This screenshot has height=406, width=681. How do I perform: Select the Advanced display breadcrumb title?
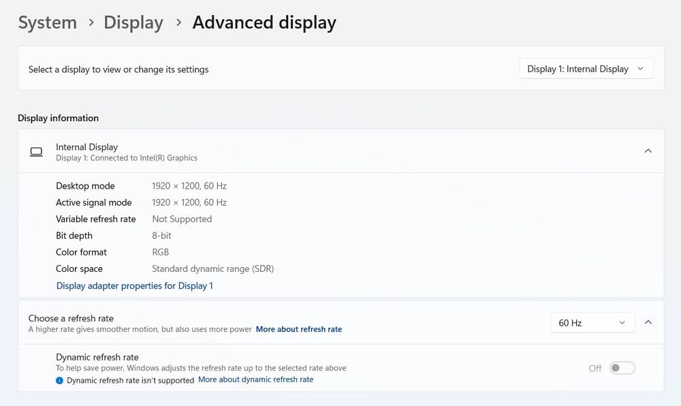pyautogui.click(x=264, y=22)
